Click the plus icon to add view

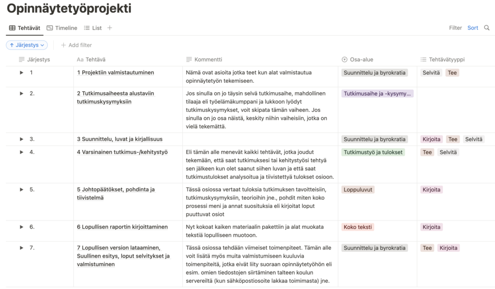click(x=110, y=28)
